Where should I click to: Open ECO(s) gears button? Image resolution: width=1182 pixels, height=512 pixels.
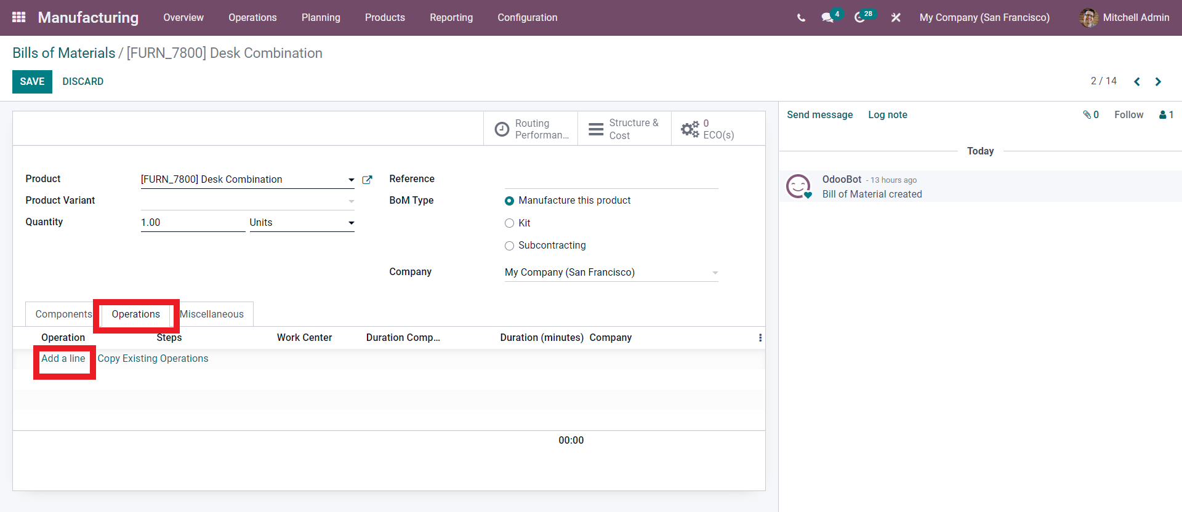[718, 129]
